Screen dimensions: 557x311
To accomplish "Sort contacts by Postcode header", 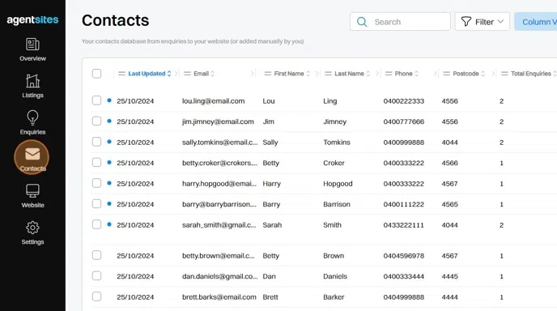I will pos(466,74).
